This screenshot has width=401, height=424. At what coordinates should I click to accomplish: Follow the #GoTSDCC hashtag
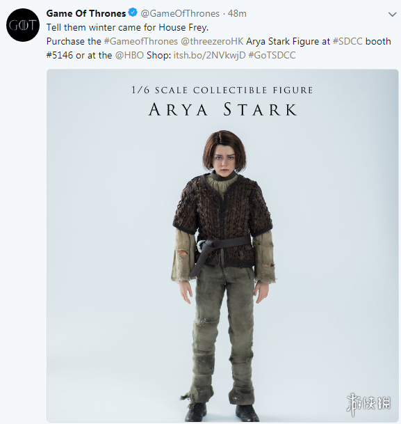coord(272,55)
